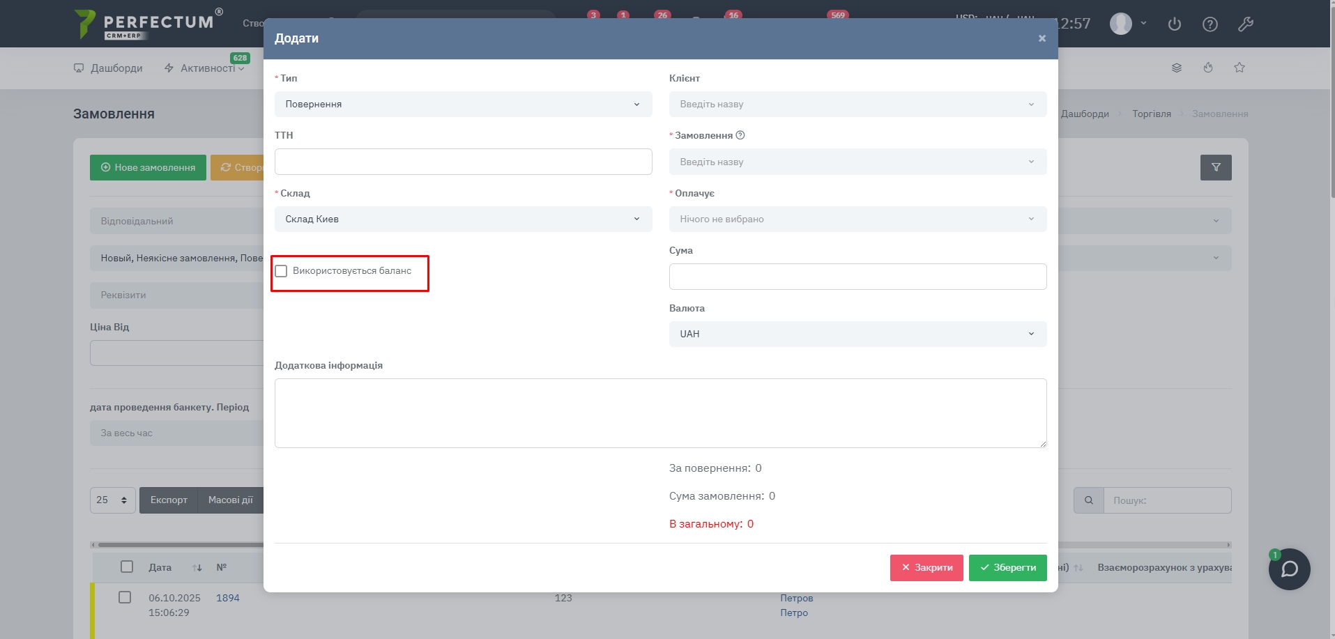Screen dimensions: 1335x639
Task: Open the Активності menu
Action: pos(204,68)
